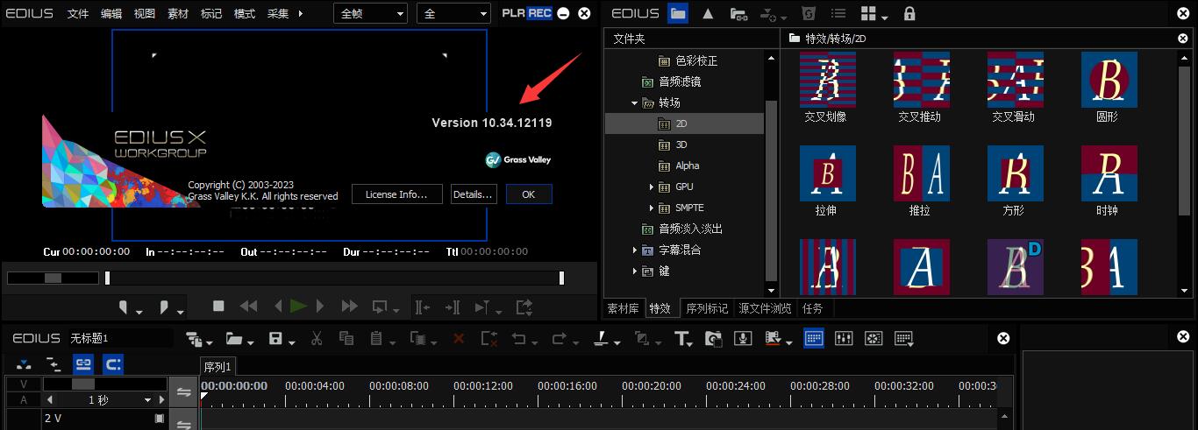The width and height of the screenshot is (1198, 430).
Task: Click the Loop playback icon
Action: click(381, 307)
